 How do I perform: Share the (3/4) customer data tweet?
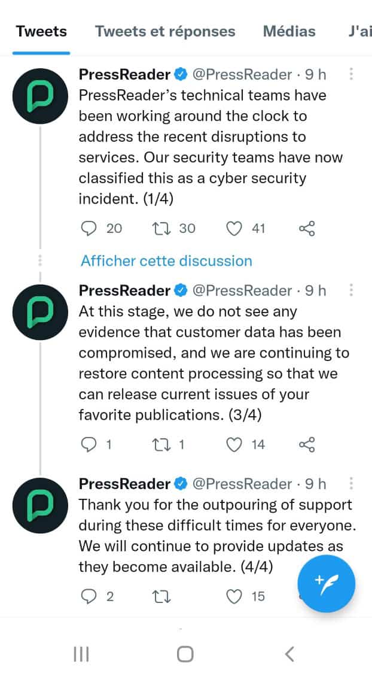click(x=306, y=444)
